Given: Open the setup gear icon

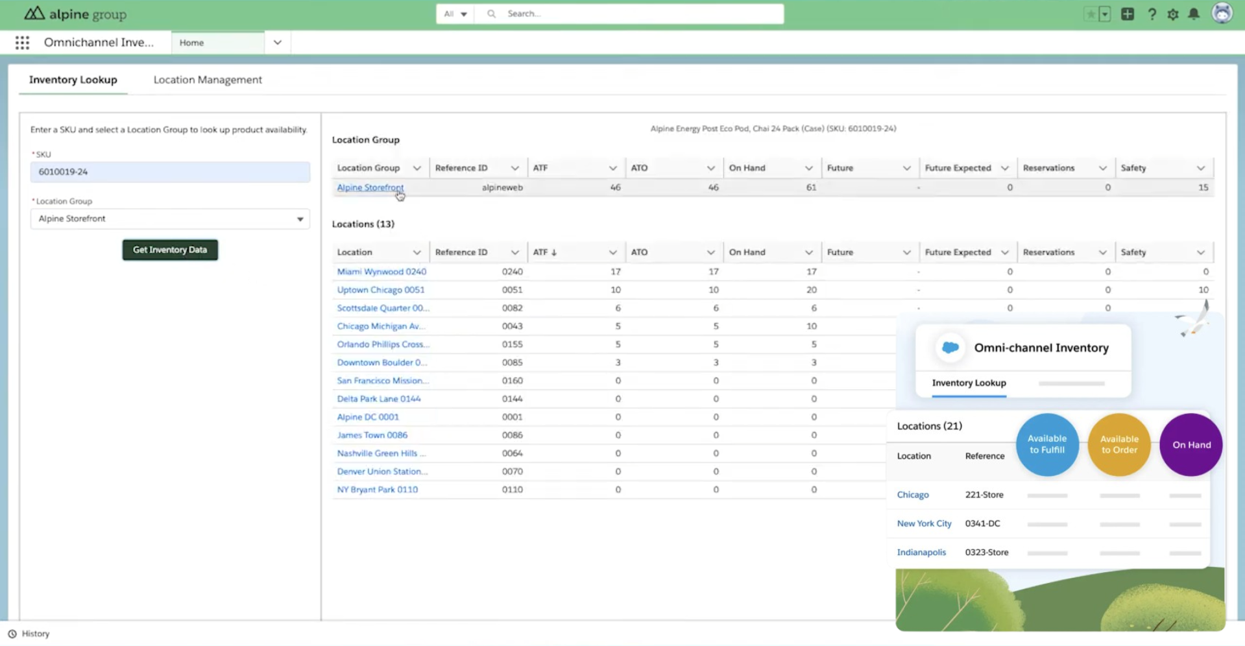Looking at the screenshot, I should coord(1173,14).
